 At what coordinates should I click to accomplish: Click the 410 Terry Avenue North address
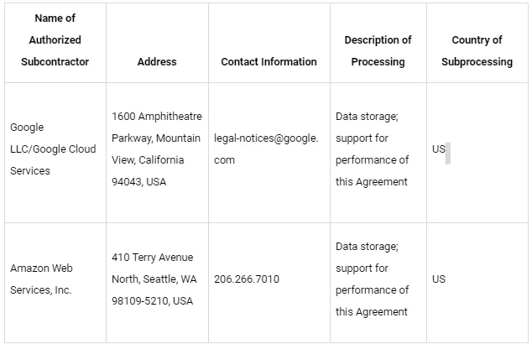coord(154,268)
